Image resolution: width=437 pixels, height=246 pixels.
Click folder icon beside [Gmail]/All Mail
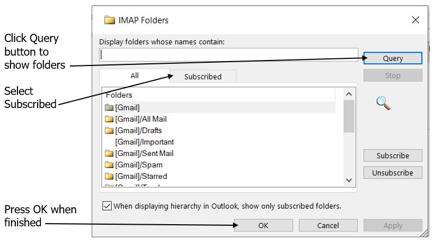[109, 119]
